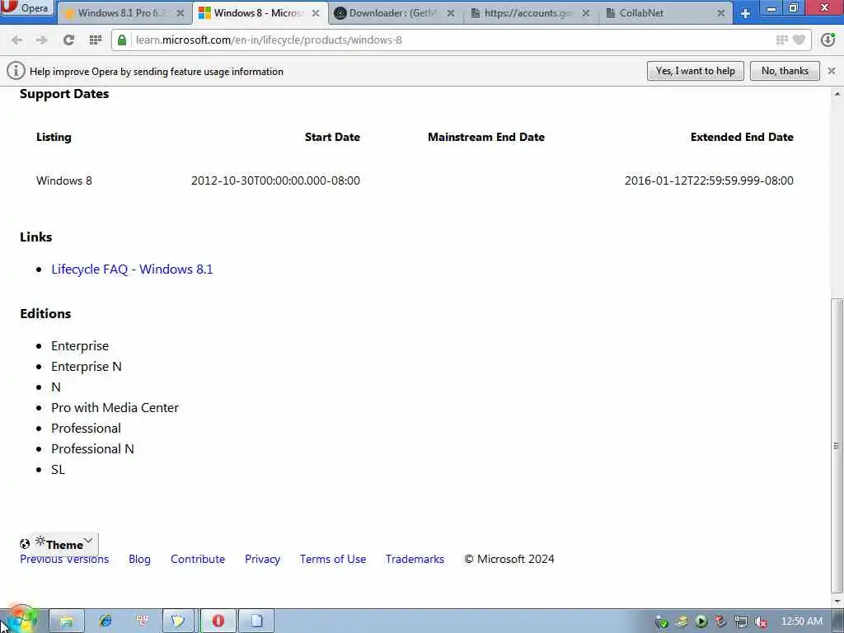The image size is (844, 633).
Task: Open the Trademarks footer link
Action: (415, 560)
